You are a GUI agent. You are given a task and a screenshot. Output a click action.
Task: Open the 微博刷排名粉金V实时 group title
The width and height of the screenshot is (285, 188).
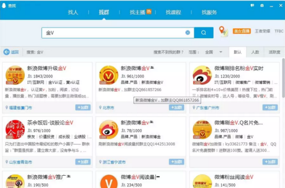tap(239, 68)
